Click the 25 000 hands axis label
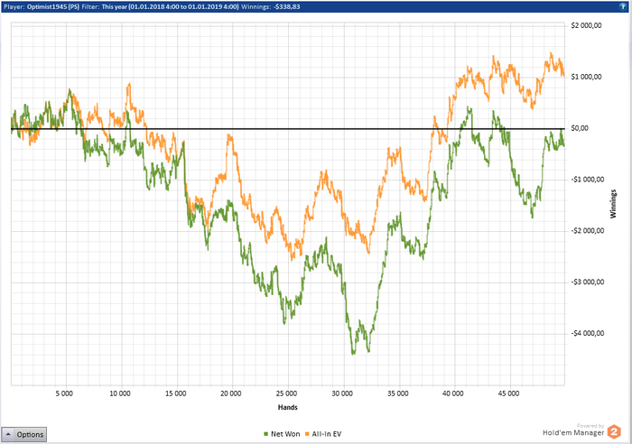This screenshot has height=444, width=632. click(286, 393)
